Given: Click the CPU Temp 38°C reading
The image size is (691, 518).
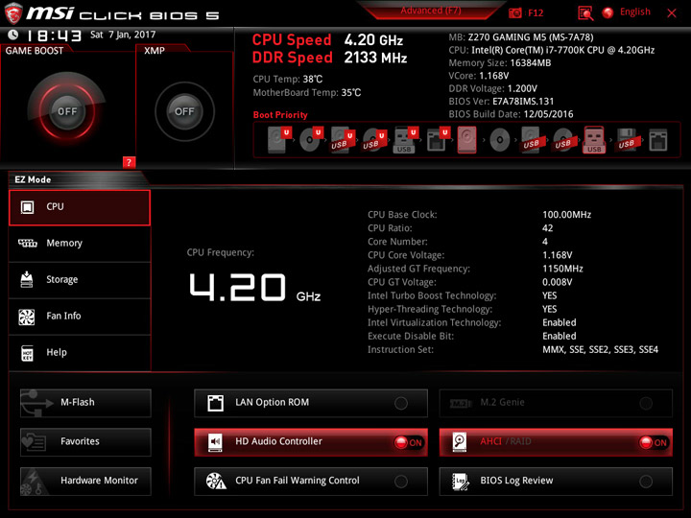Looking at the screenshot, I should tap(313, 80).
